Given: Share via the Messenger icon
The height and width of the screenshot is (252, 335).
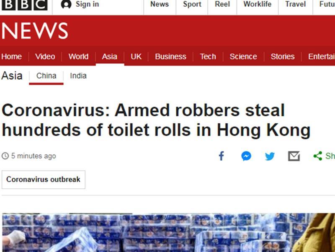Looking at the screenshot, I should click(x=246, y=156).
